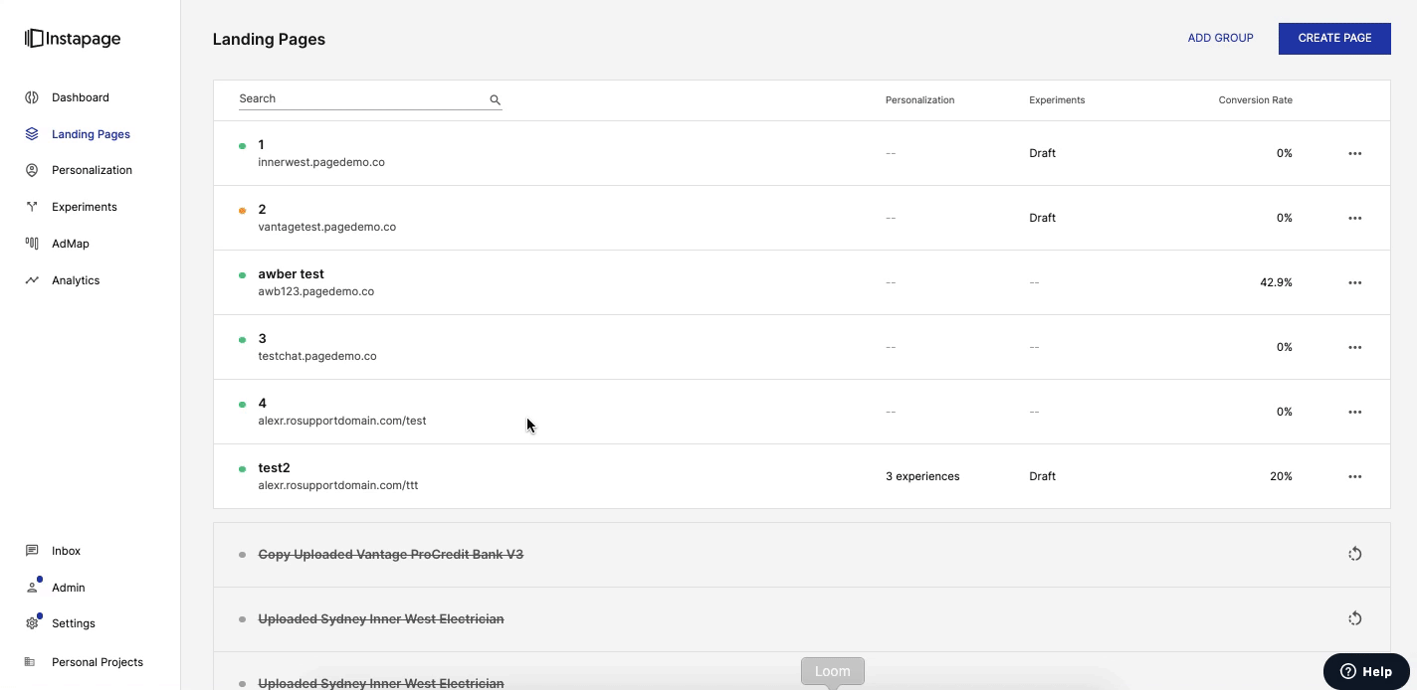Open Analytics in the sidebar

[76, 280]
